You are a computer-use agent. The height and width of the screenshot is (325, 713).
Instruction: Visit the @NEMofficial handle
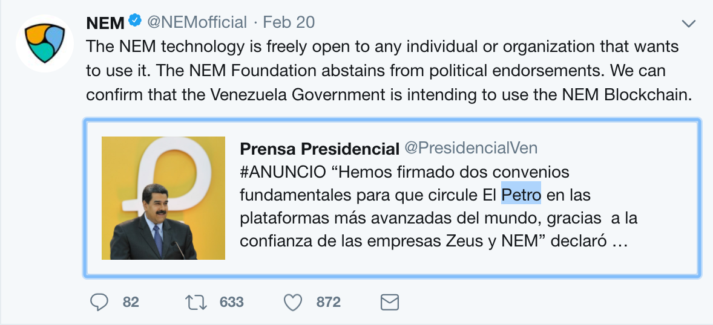coord(197,23)
